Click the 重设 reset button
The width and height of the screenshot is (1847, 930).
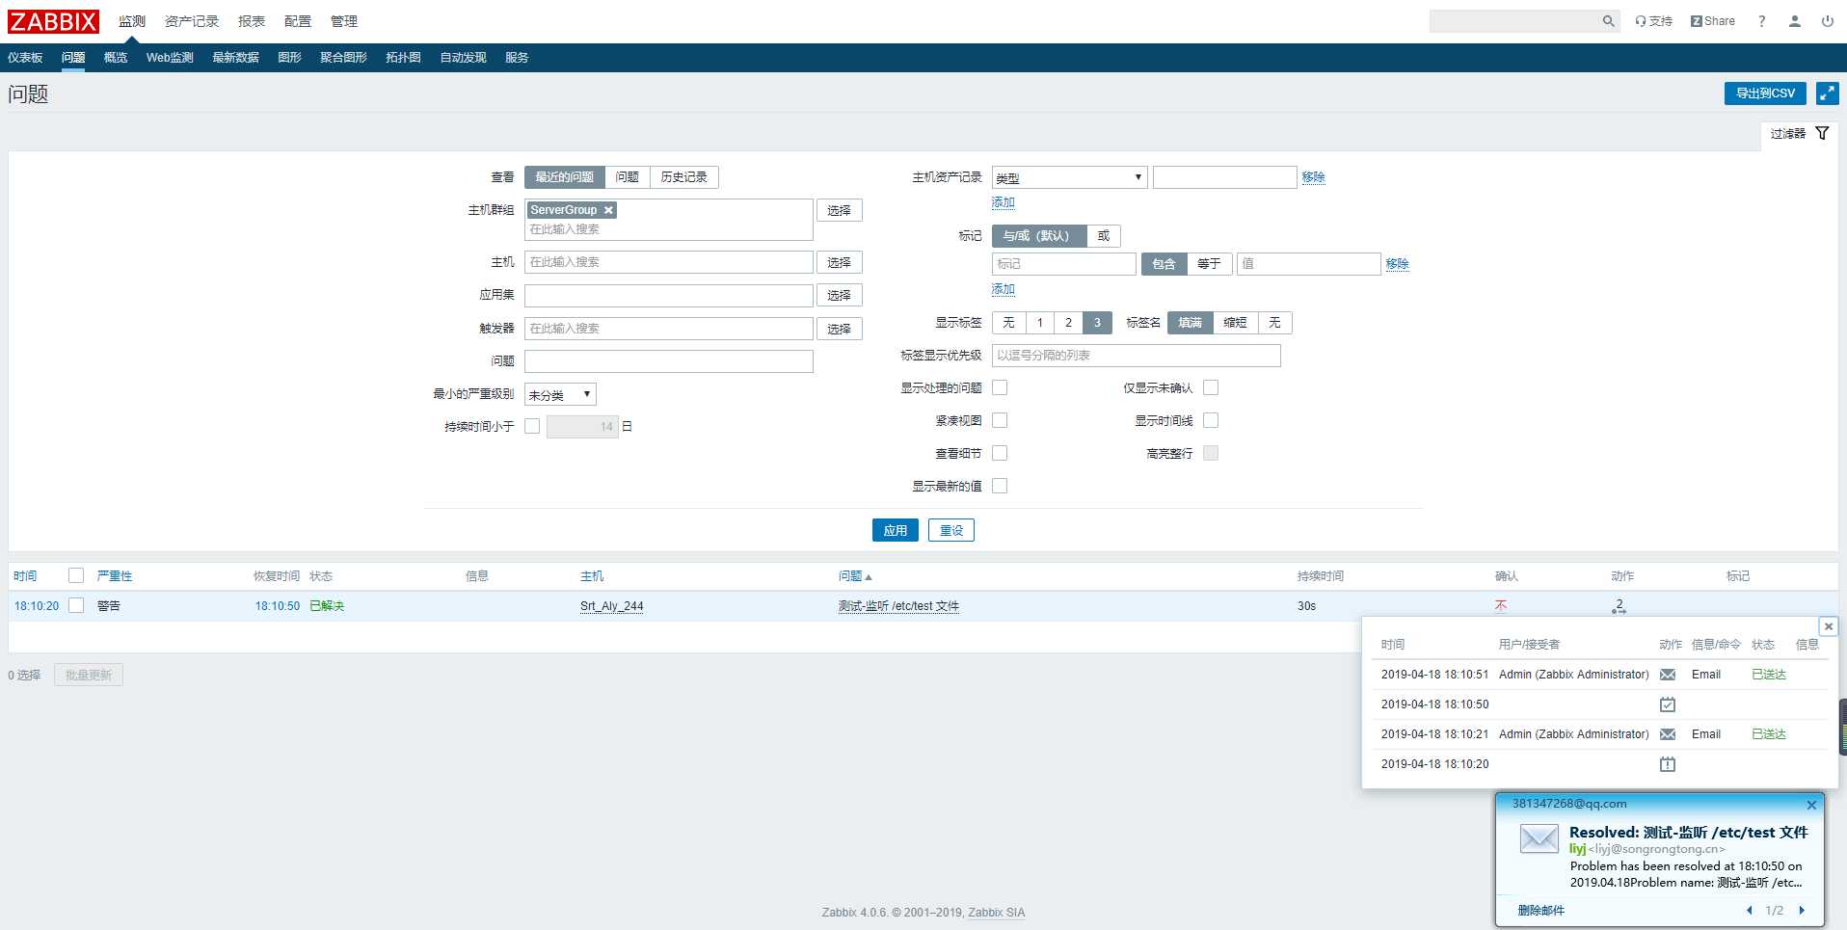click(x=951, y=530)
